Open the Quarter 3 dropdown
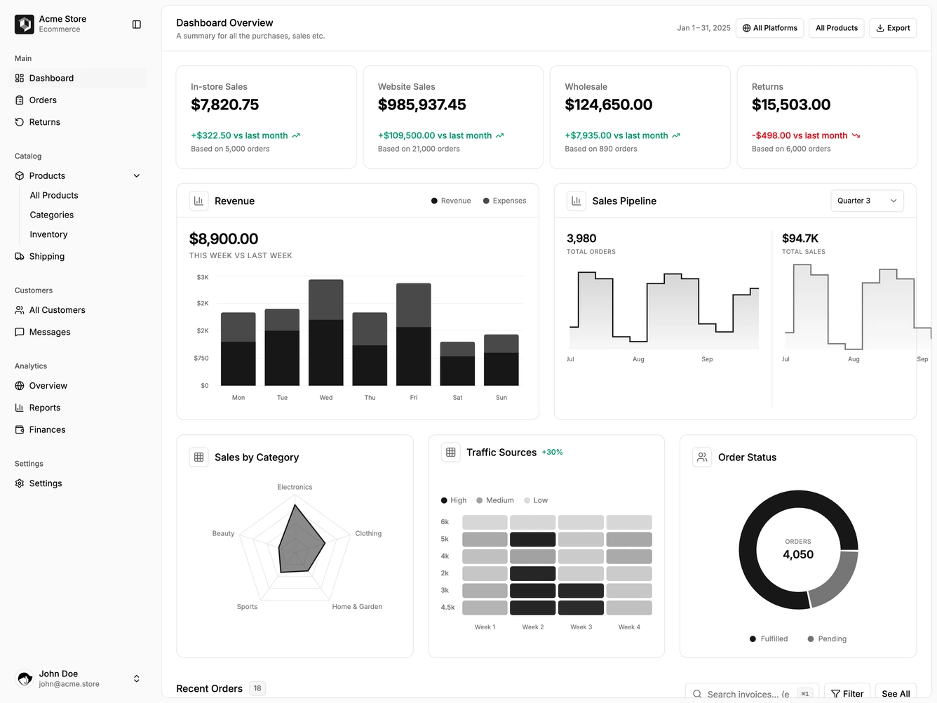The width and height of the screenshot is (937, 703). (x=867, y=201)
